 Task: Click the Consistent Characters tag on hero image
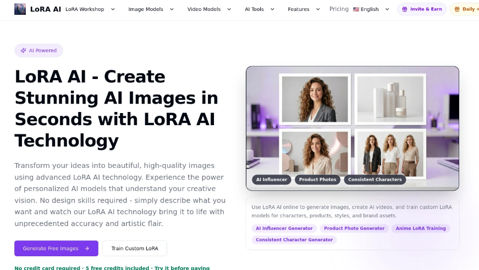(x=375, y=179)
